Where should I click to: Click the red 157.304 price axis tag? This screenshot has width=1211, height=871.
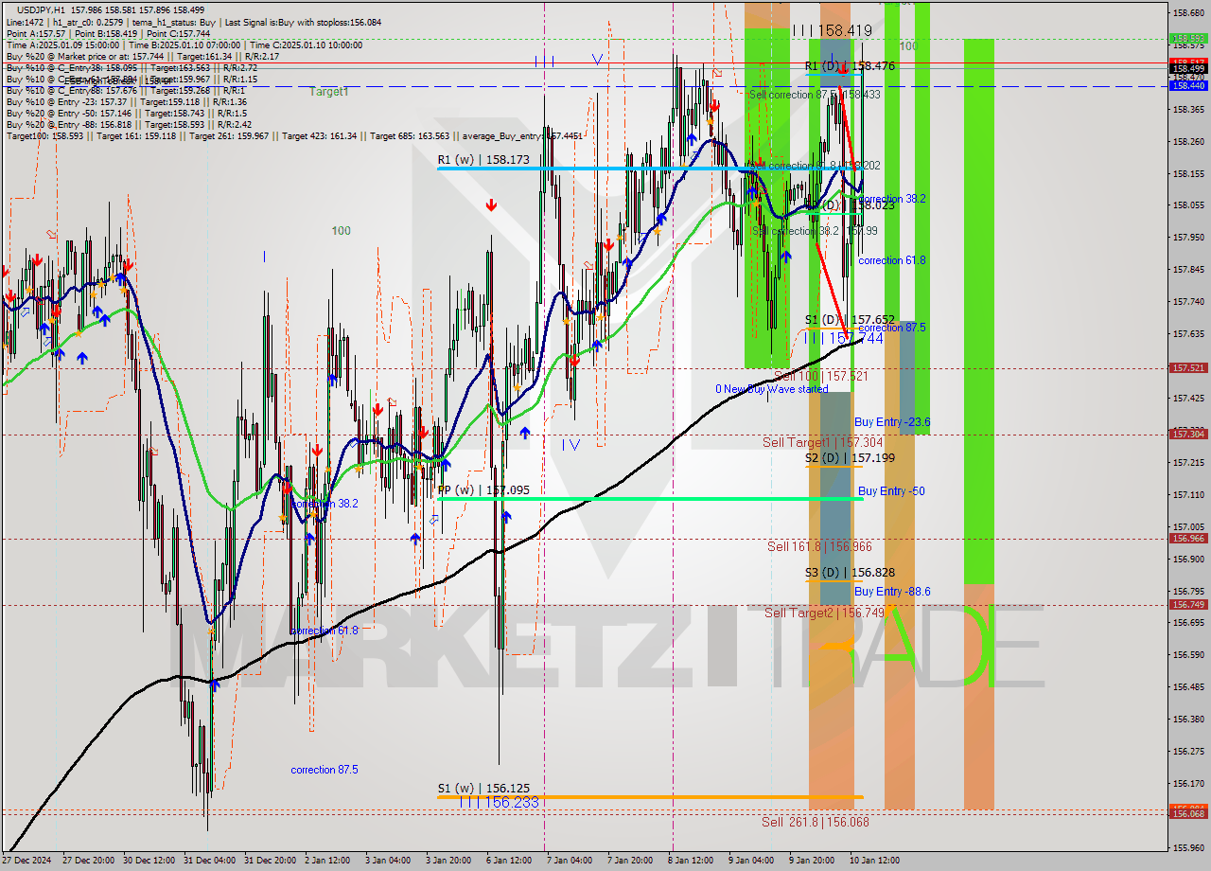click(1188, 434)
